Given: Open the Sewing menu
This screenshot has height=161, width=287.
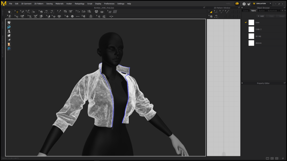Looking at the screenshot, I should [49, 4].
